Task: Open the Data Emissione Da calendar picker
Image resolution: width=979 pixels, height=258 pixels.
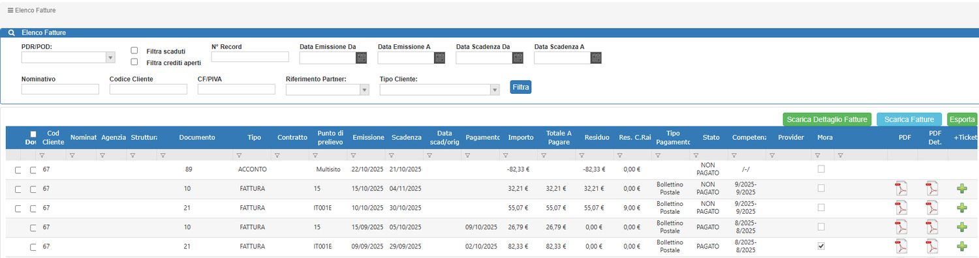Action: [x=361, y=58]
